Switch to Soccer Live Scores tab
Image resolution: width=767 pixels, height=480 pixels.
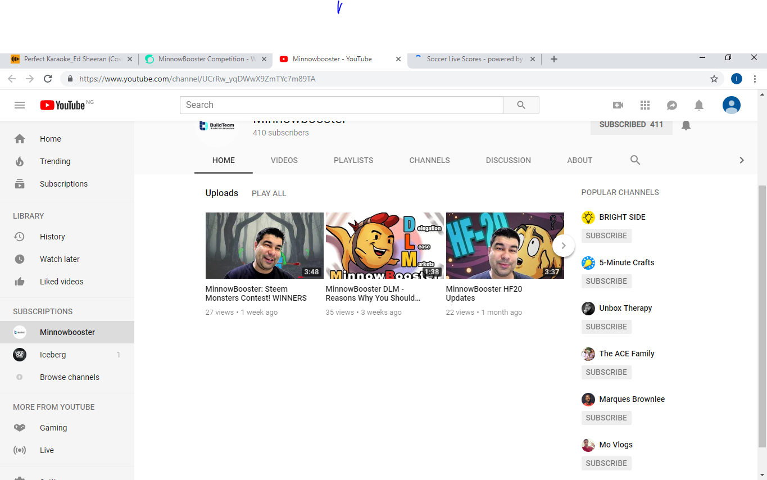tap(475, 59)
